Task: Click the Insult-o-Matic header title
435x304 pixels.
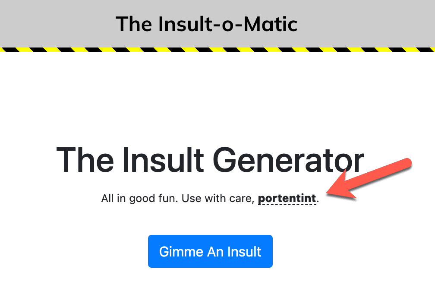Action: click(207, 24)
